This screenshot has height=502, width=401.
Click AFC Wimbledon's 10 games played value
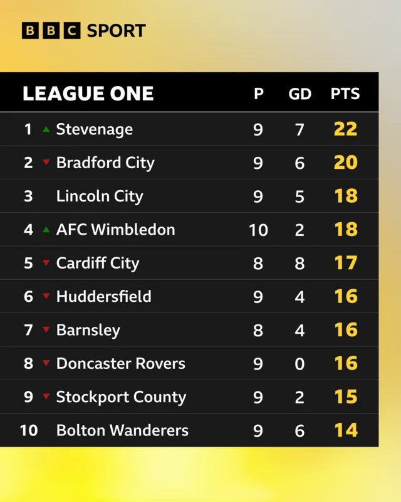tap(258, 230)
